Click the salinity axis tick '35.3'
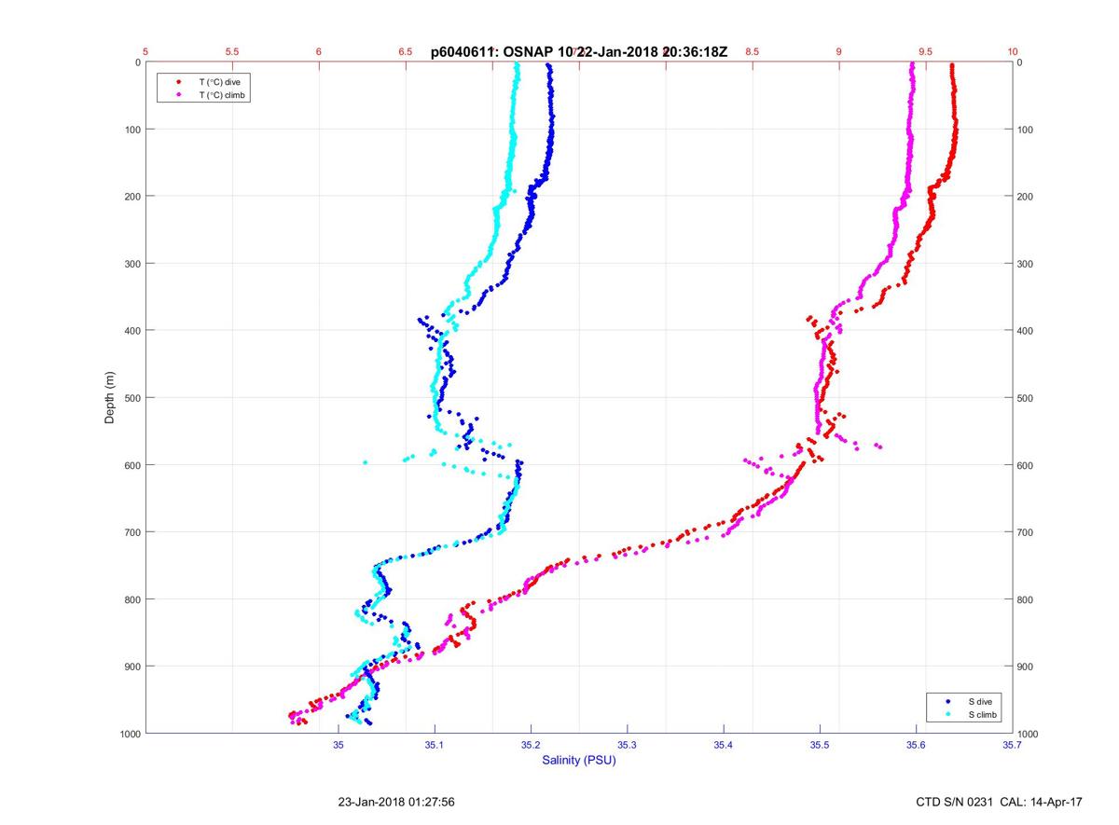 coord(628,745)
